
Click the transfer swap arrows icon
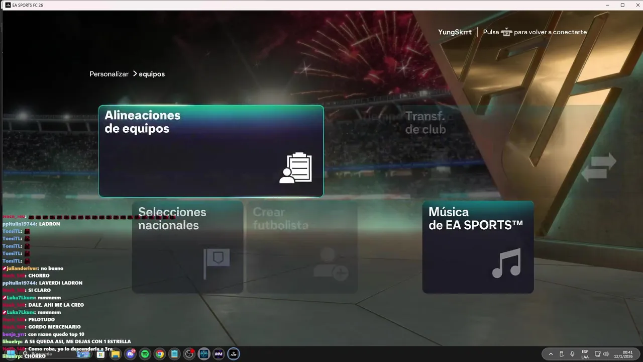coord(599,167)
